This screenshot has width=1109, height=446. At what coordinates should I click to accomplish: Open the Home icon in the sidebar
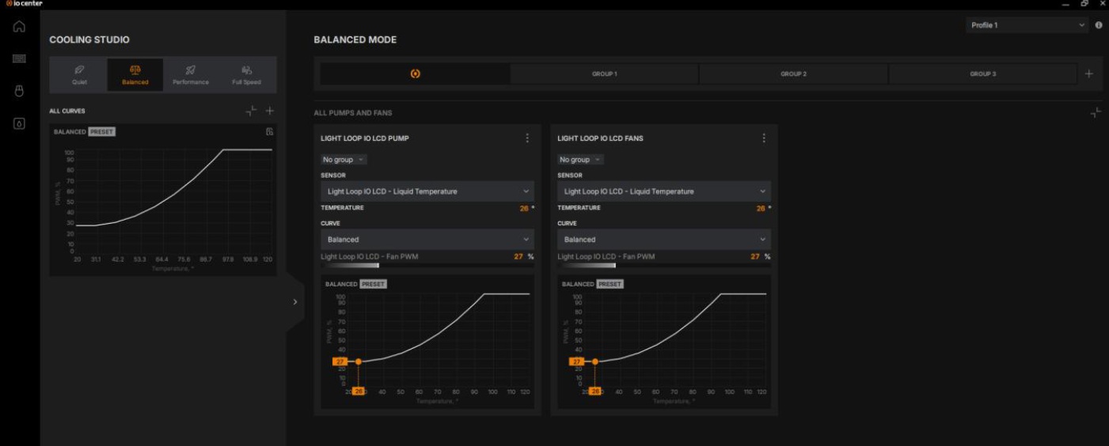click(19, 27)
